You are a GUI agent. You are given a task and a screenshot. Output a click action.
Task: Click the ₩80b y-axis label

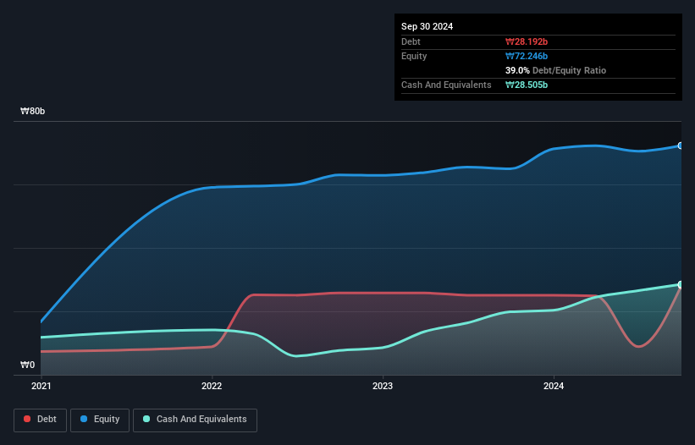click(32, 111)
